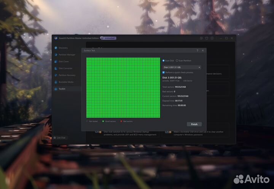Open the Discovery sidebar section
Viewport: 274px width, 189px height.
click(63, 48)
